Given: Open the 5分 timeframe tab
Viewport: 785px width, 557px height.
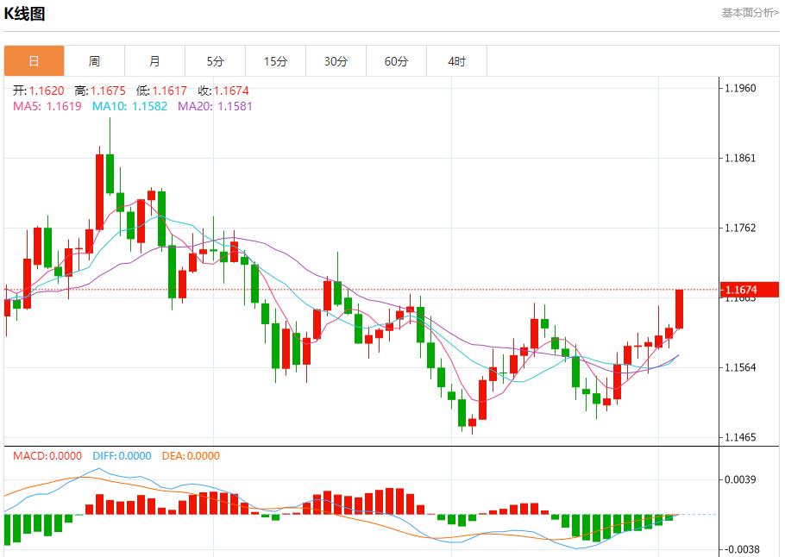Looking at the screenshot, I should (x=215, y=61).
